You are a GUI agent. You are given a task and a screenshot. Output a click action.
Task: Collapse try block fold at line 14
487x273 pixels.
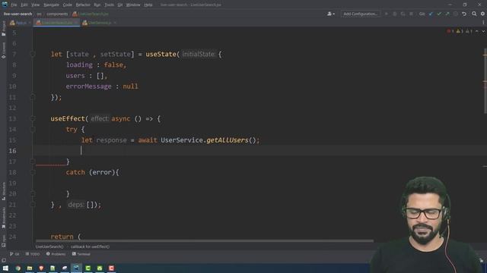point(33,130)
